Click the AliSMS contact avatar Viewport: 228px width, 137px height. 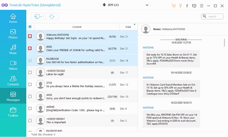pos(40,108)
